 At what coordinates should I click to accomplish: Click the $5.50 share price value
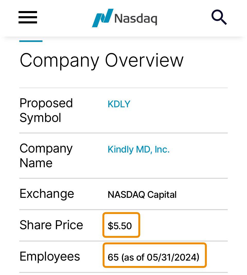click(x=120, y=226)
